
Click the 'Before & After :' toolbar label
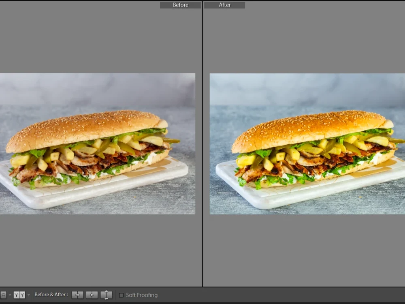pyautogui.click(x=51, y=294)
